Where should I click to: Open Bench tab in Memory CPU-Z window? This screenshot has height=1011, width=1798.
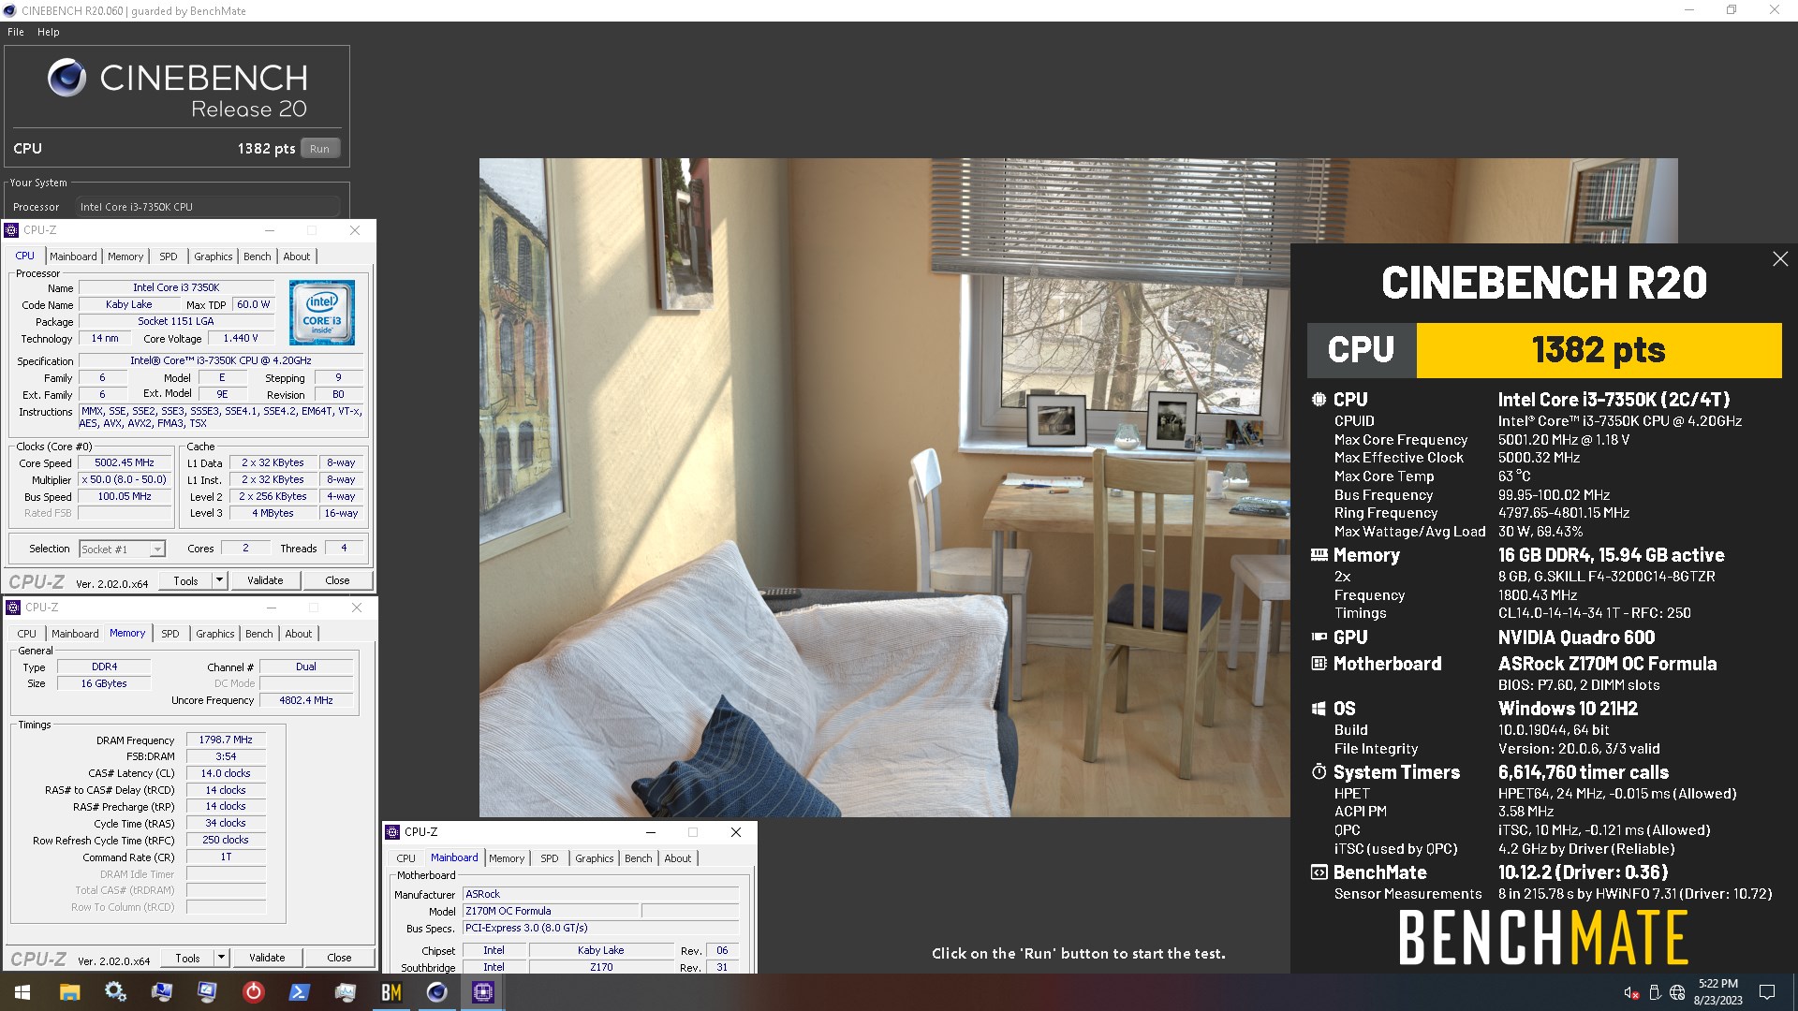tap(259, 634)
